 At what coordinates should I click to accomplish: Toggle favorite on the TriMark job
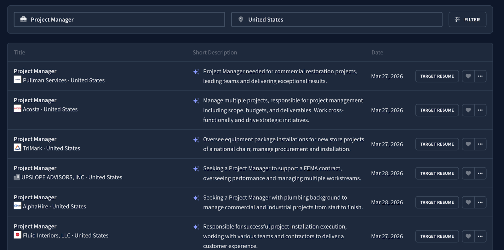pyautogui.click(x=468, y=144)
